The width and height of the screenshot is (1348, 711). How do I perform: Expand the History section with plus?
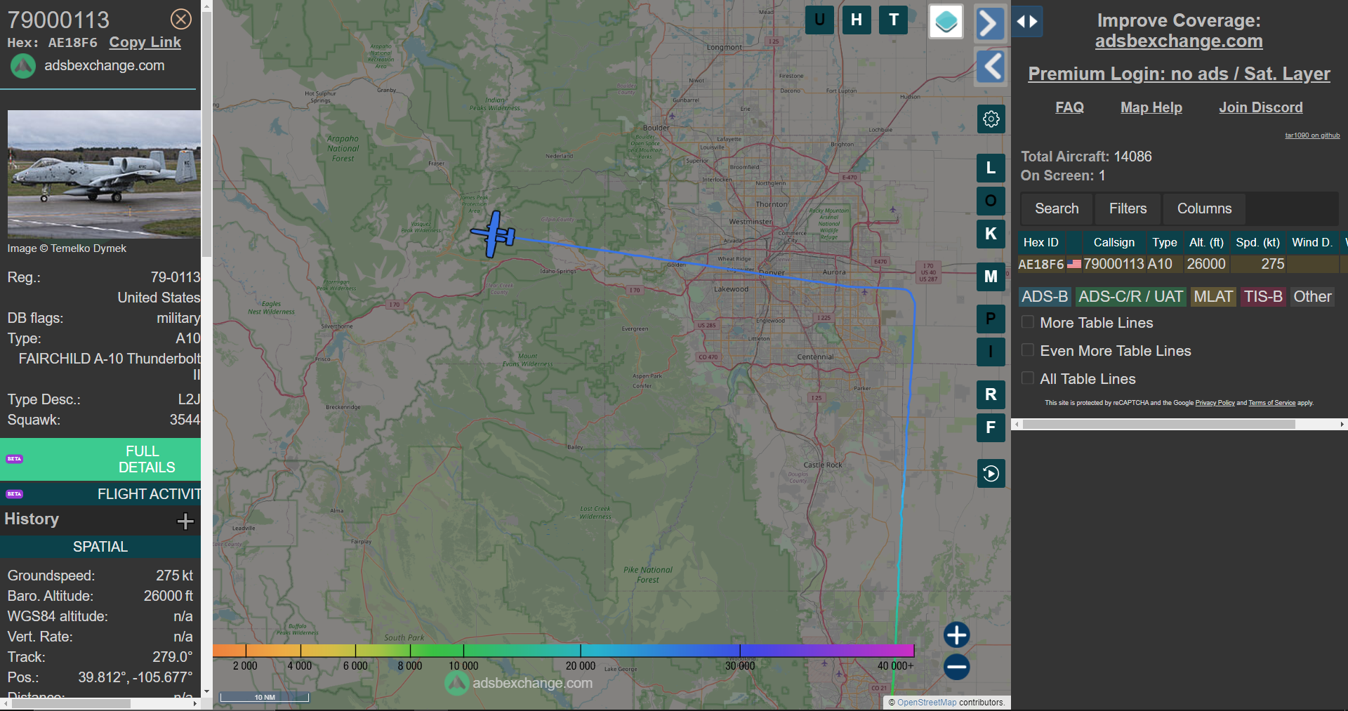point(185,521)
